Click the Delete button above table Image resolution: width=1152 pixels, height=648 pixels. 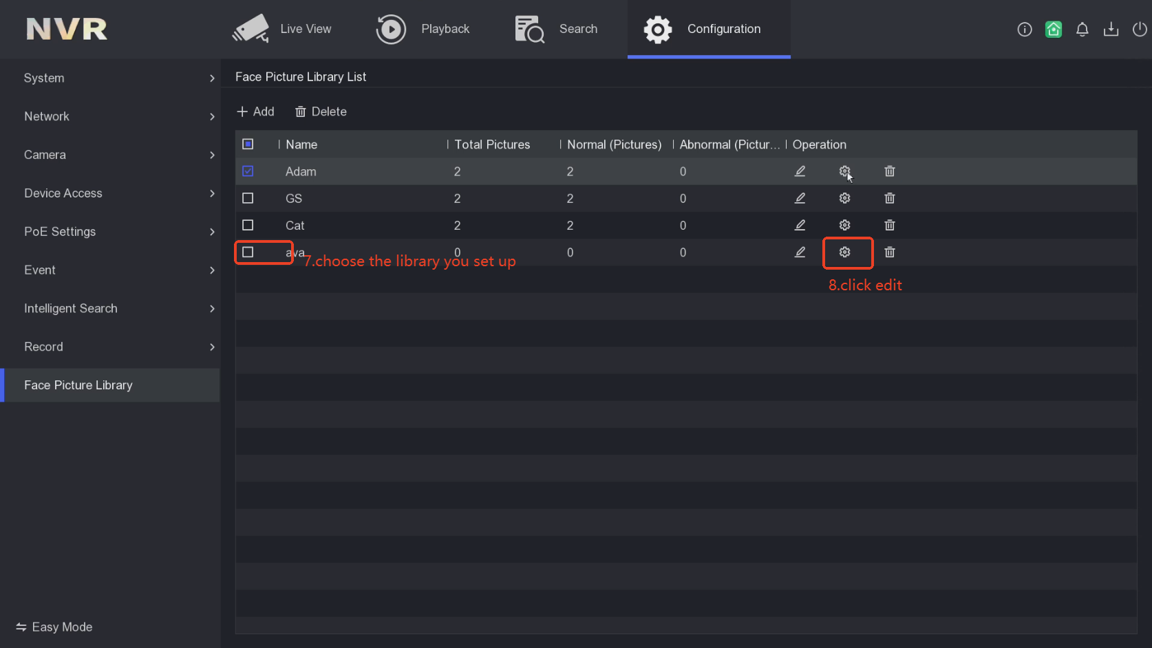(321, 111)
